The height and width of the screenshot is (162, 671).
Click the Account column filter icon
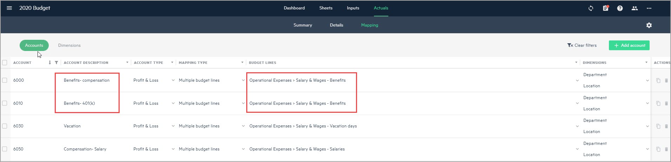pyautogui.click(x=56, y=62)
